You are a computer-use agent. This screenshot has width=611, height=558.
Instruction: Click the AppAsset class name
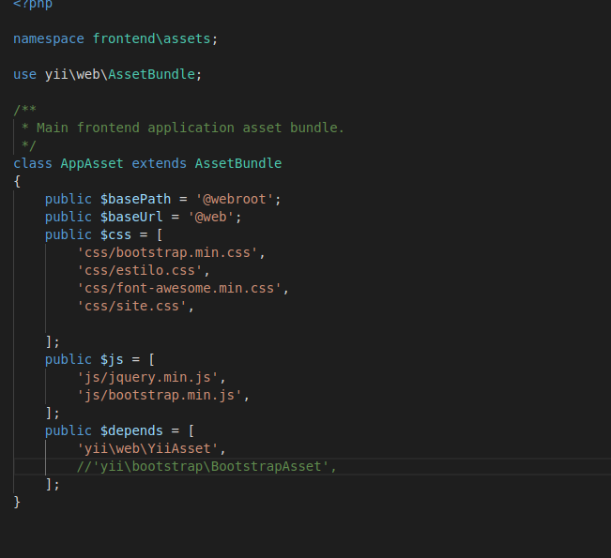click(92, 163)
